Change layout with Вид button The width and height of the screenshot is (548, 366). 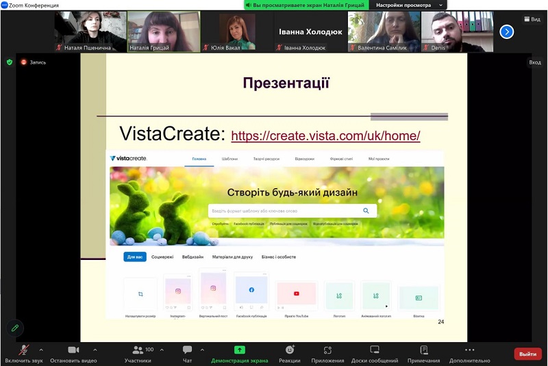click(532, 19)
